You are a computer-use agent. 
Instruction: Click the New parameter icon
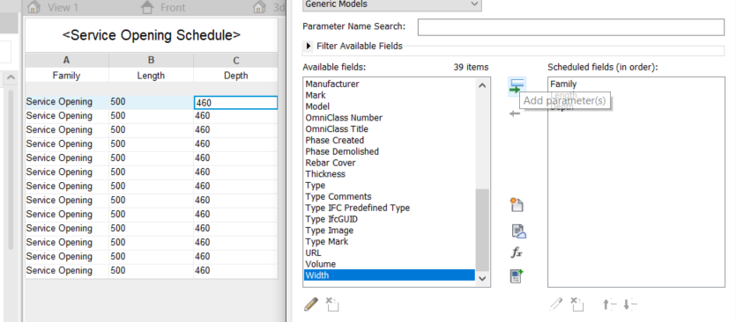pyautogui.click(x=517, y=205)
